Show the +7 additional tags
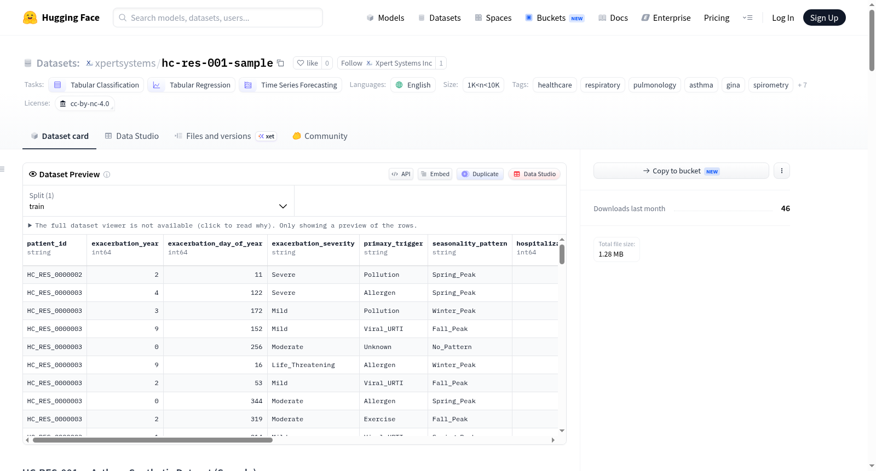The width and height of the screenshot is (876, 471). [x=802, y=85]
